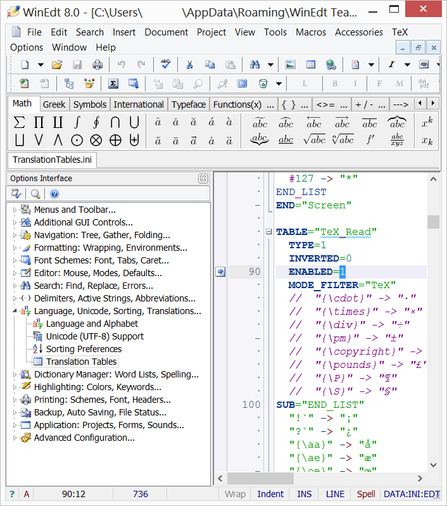This screenshot has width=447, height=506.
Task: Click the italic I toolbar icon
Action: [391, 65]
